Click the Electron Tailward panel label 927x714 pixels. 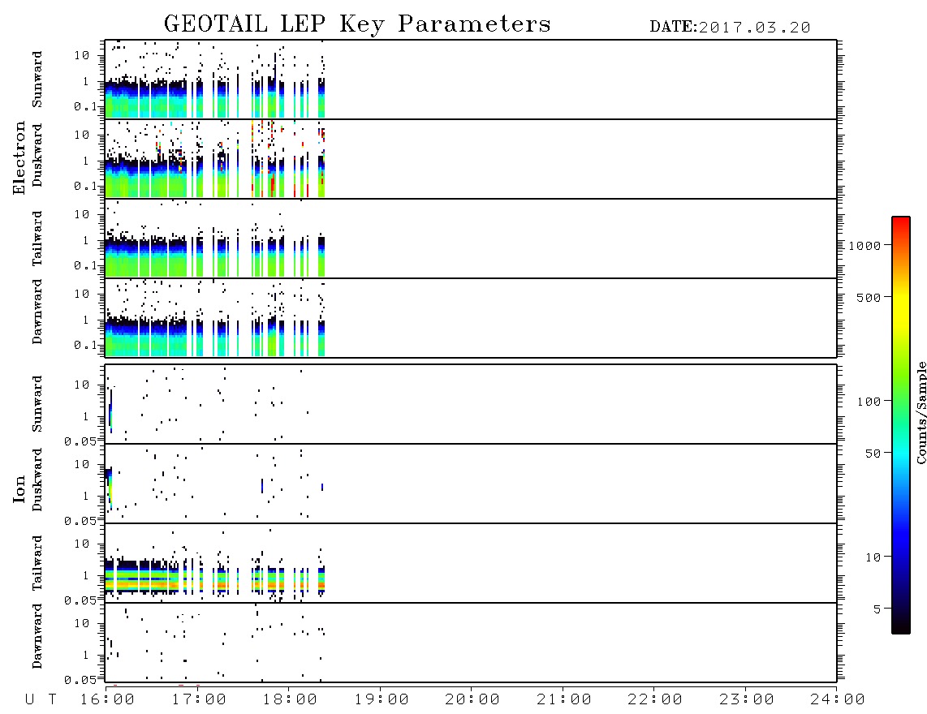point(37,238)
